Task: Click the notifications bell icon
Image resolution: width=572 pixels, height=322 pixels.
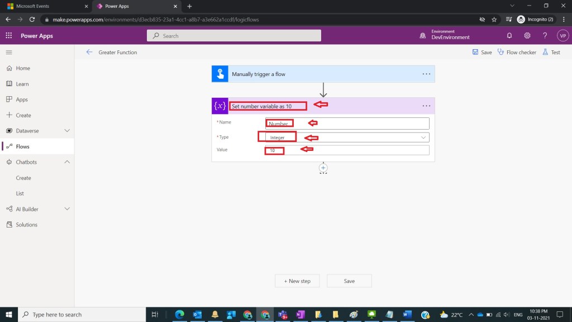Action: 509,35
